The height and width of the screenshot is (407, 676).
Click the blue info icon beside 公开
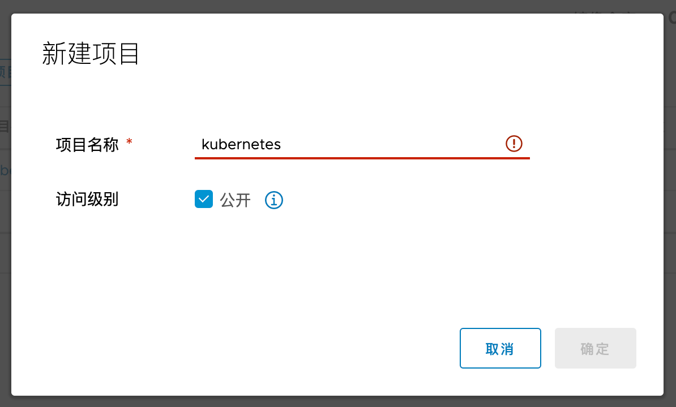tap(274, 200)
